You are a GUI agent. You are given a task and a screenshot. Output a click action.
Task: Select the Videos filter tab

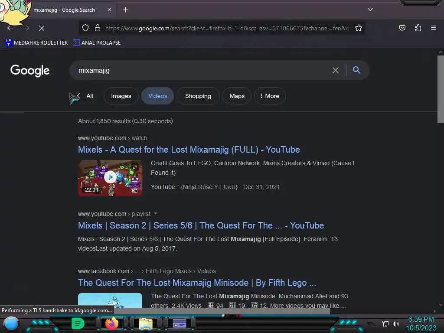(158, 96)
